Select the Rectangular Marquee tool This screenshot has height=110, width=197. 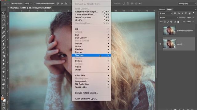(3, 16)
